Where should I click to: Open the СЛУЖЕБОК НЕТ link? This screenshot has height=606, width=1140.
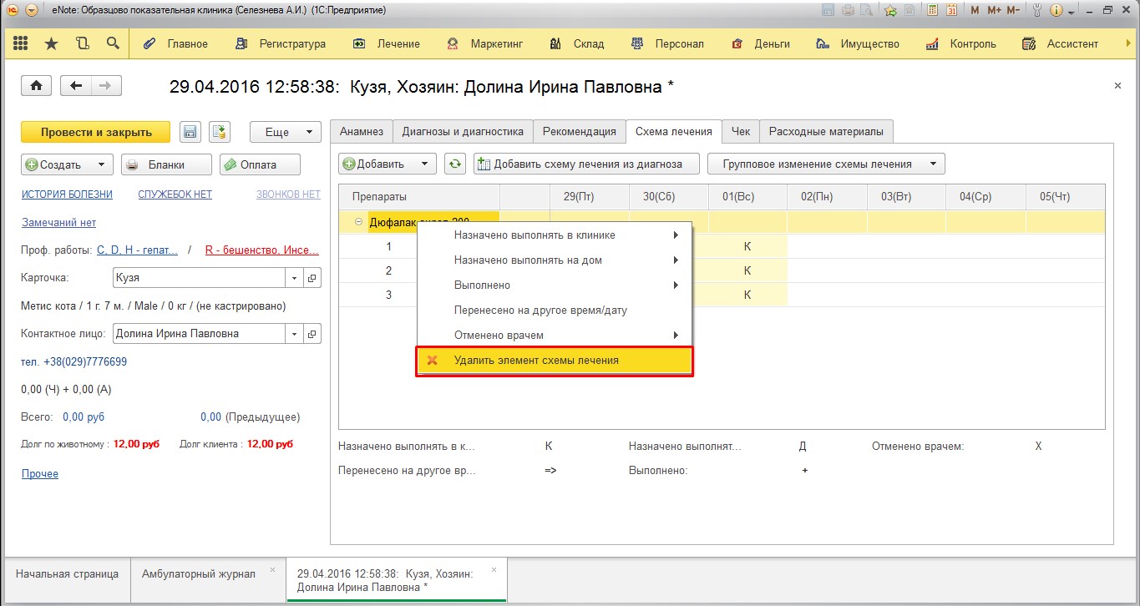[x=175, y=194]
